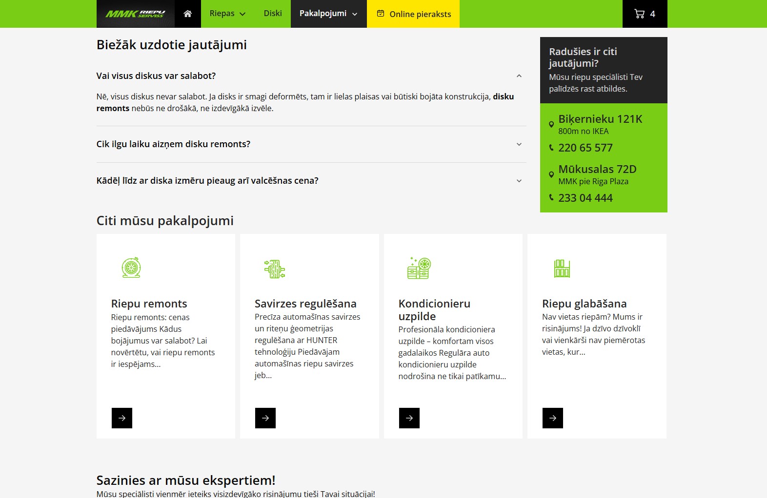Click the MMK Riepu Serviss logo
The height and width of the screenshot is (498, 767).
click(135, 14)
